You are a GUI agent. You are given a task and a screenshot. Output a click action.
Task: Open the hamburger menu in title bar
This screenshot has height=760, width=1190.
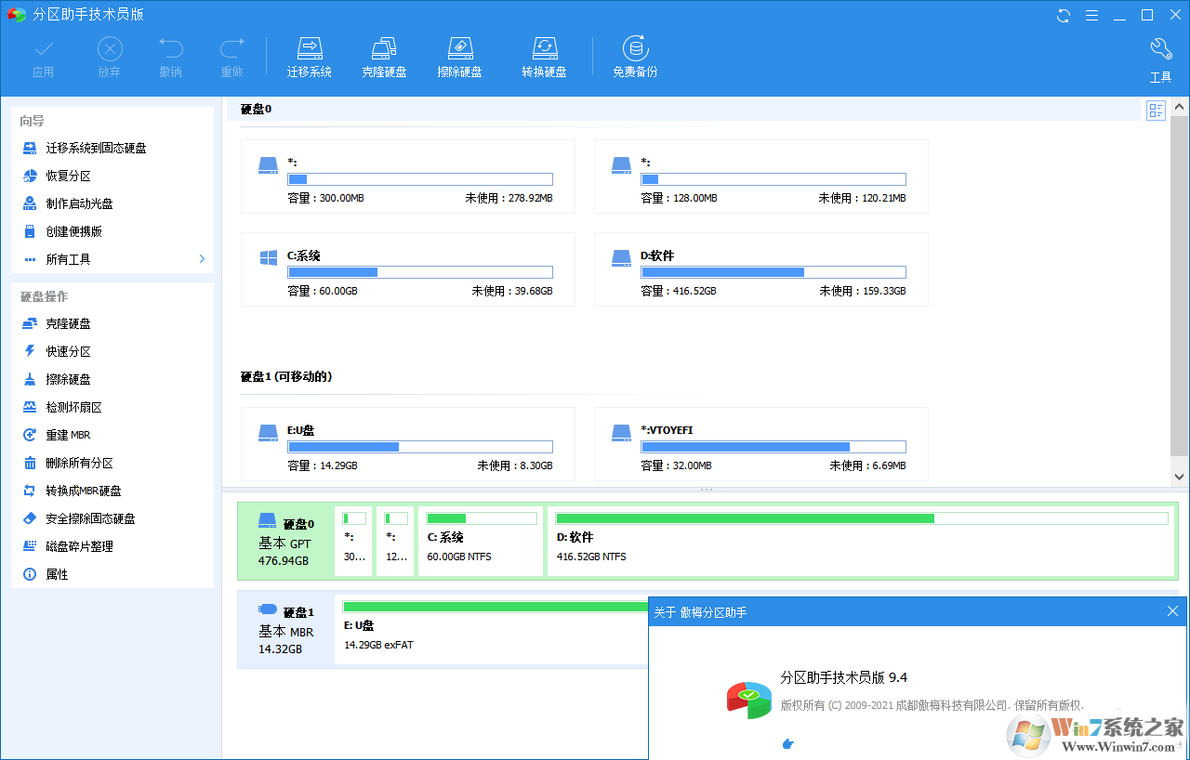[x=1091, y=15]
